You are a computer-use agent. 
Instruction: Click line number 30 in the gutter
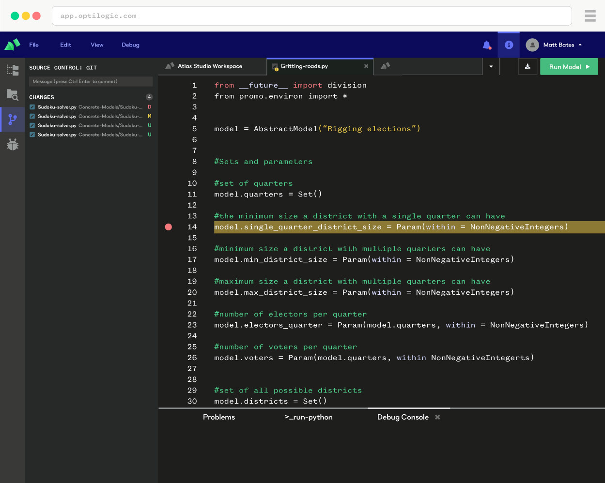[192, 401]
